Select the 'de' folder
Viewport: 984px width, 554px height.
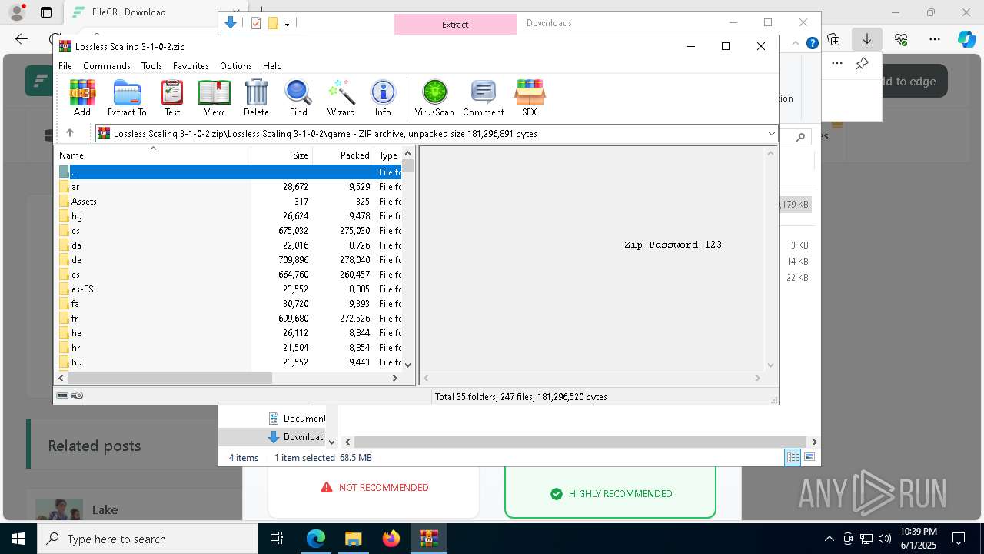point(229,259)
